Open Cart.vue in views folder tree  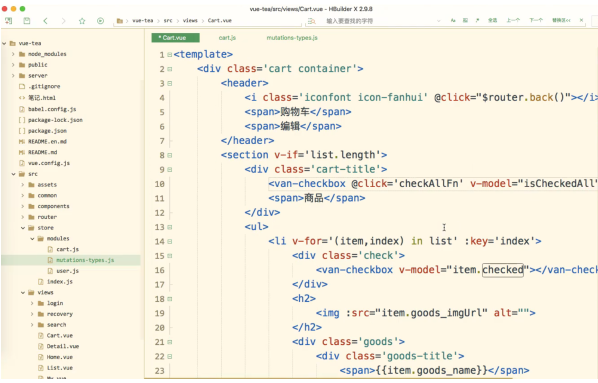point(59,335)
